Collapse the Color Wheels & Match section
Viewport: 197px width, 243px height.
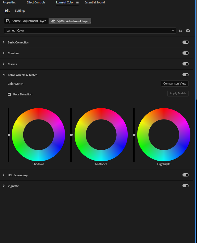click(4, 75)
